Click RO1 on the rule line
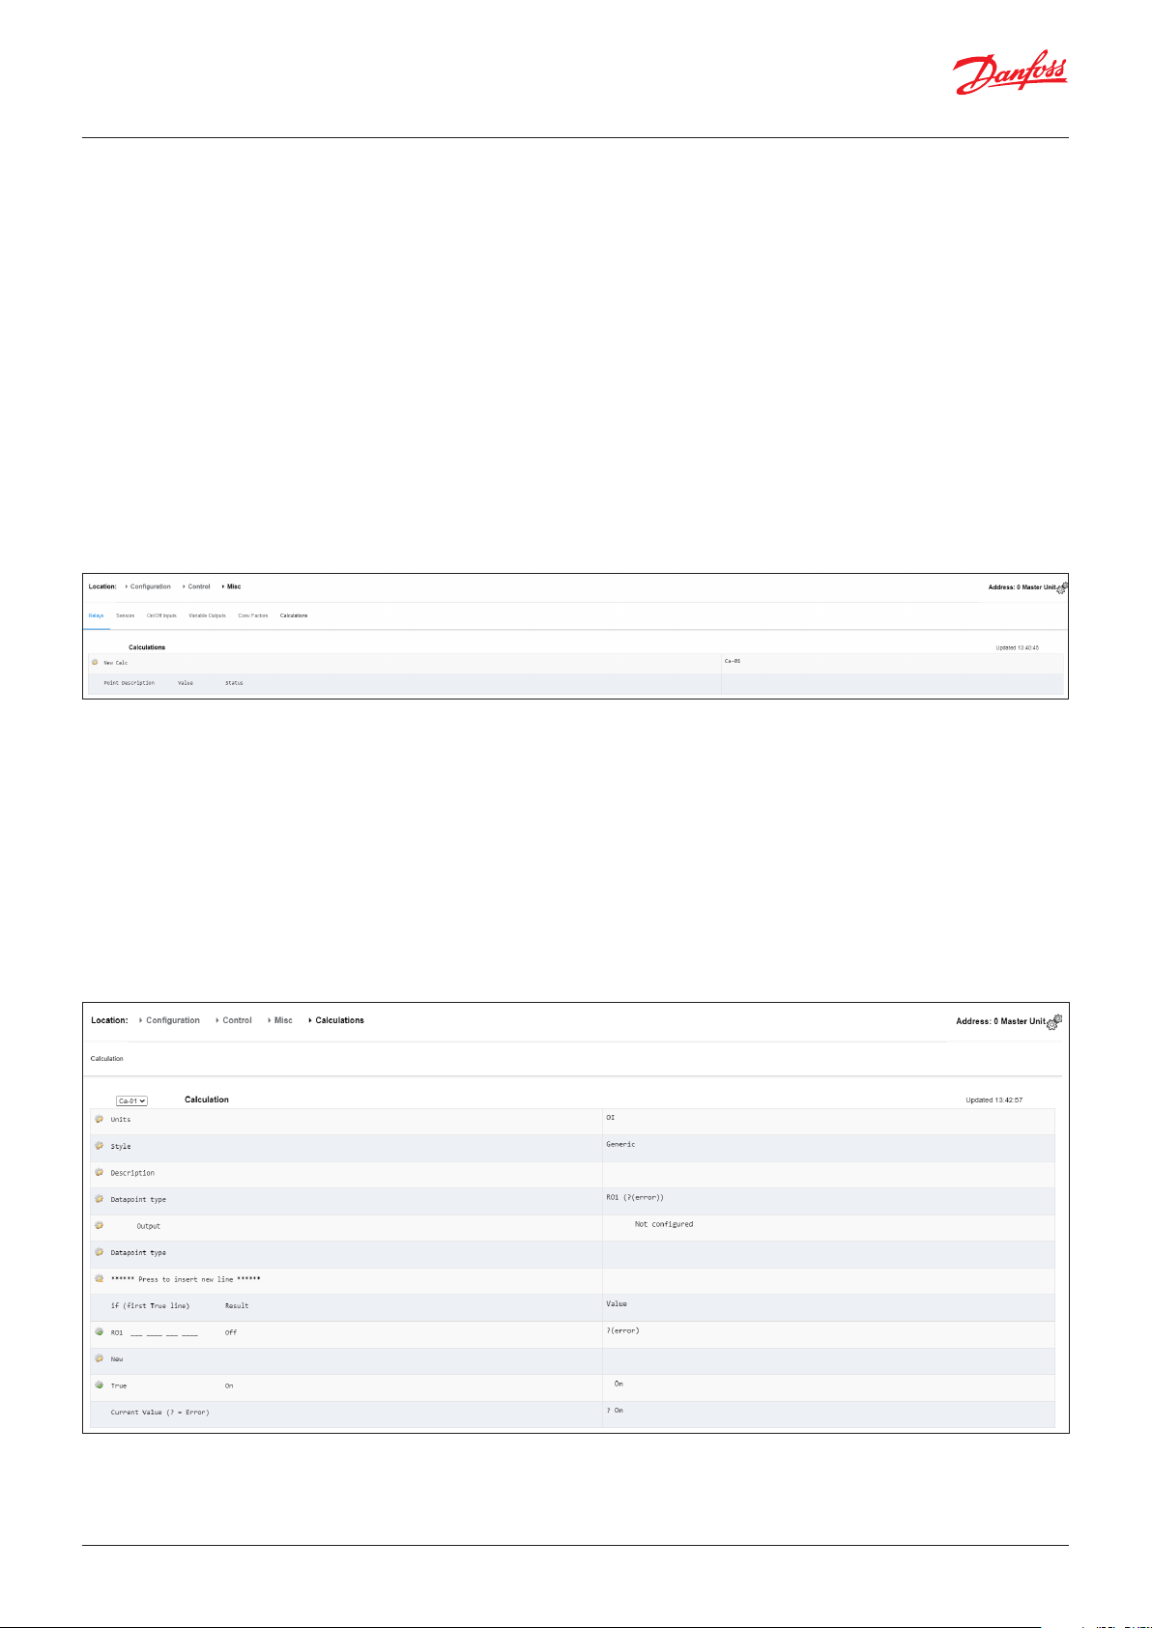This screenshot has width=1152, height=1628. click(x=117, y=1332)
